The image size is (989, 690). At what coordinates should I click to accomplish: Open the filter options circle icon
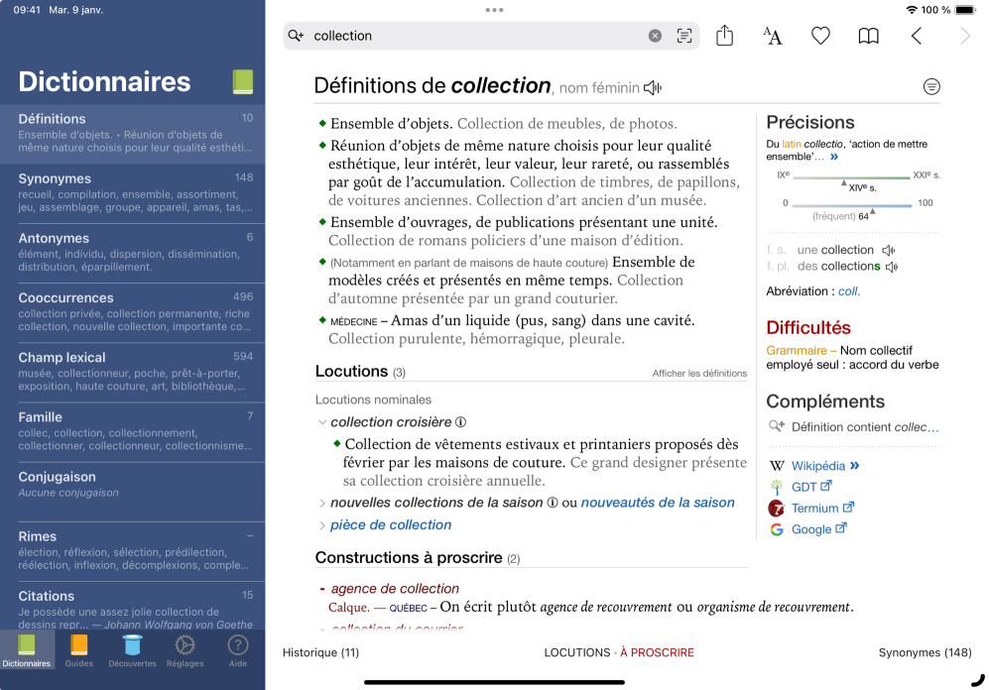(931, 87)
